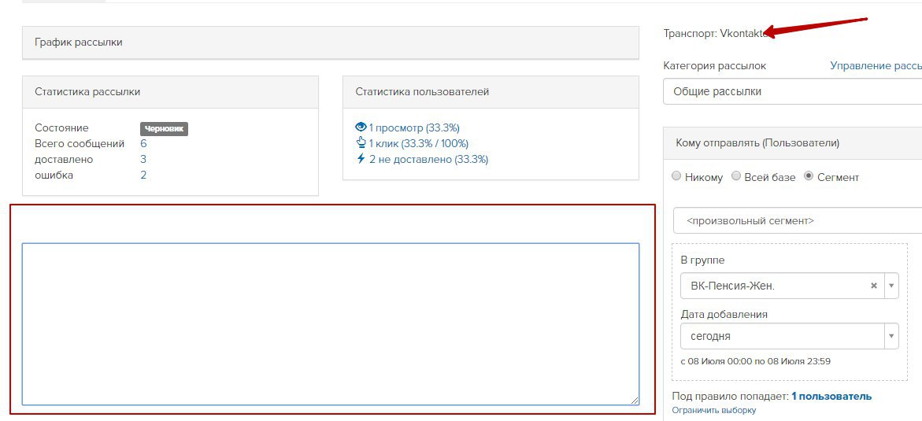This screenshot has width=922, height=421.
Task: Click the Статистика пользователей panel header
Action: click(491, 92)
